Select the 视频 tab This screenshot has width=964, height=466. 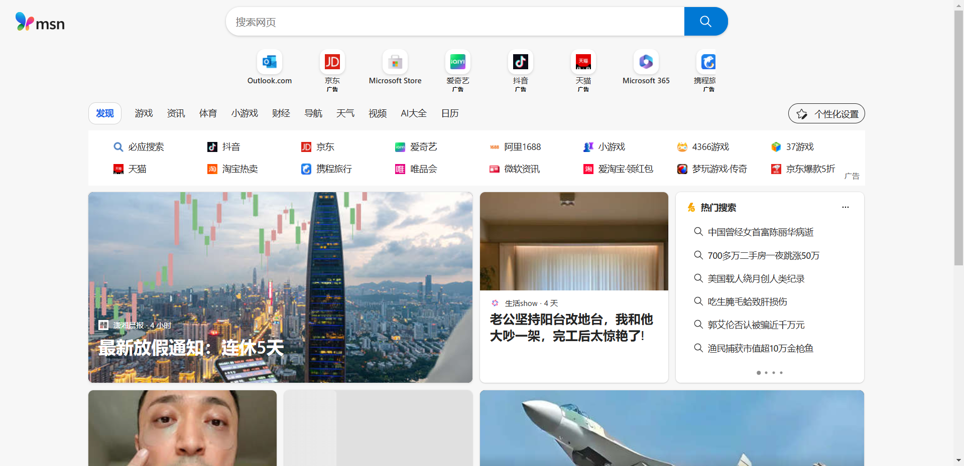coord(377,113)
